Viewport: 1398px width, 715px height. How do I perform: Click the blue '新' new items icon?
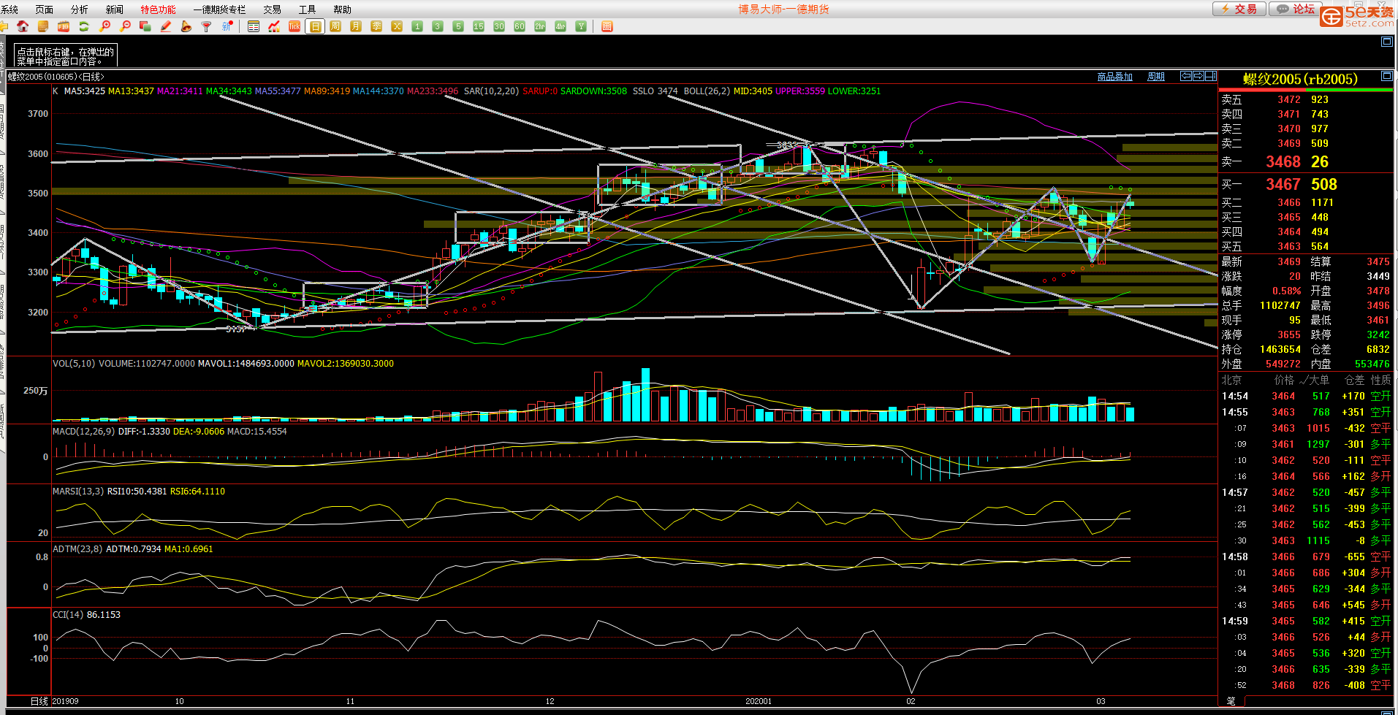pyautogui.click(x=227, y=26)
